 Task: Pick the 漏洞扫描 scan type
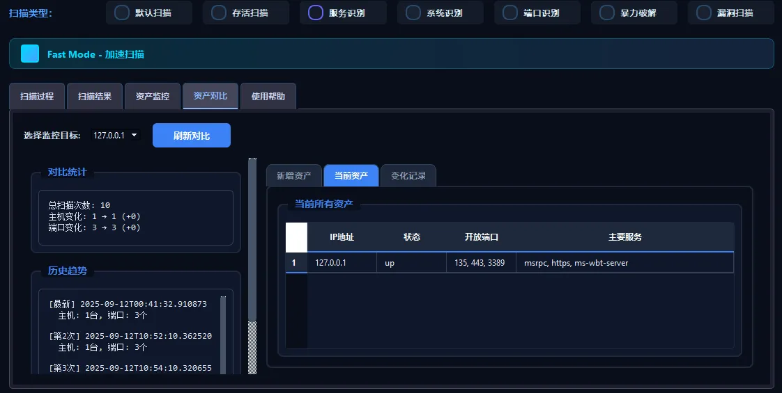pyautogui.click(x=704, y=13)
